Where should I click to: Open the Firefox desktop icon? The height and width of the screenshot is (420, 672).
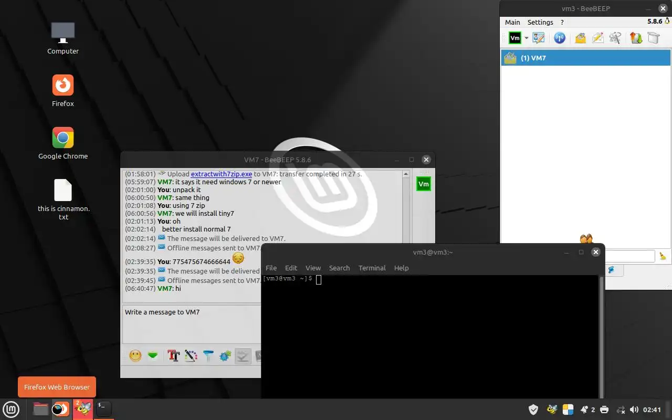(x=63, y=91)
